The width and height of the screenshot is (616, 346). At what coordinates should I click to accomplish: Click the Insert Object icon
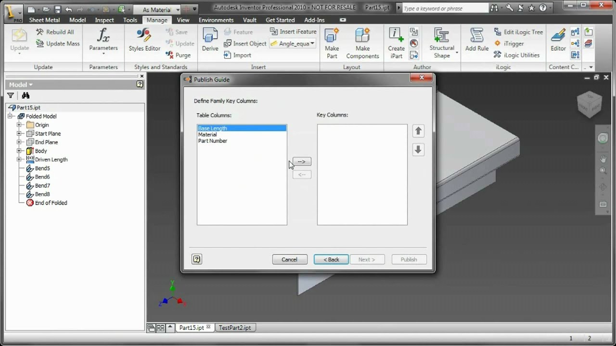228,43
